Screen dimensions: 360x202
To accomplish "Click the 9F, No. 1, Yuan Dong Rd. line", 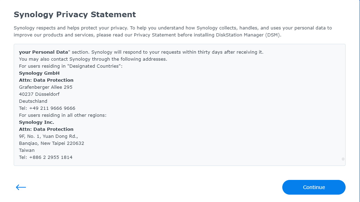I will click(49, 136).
